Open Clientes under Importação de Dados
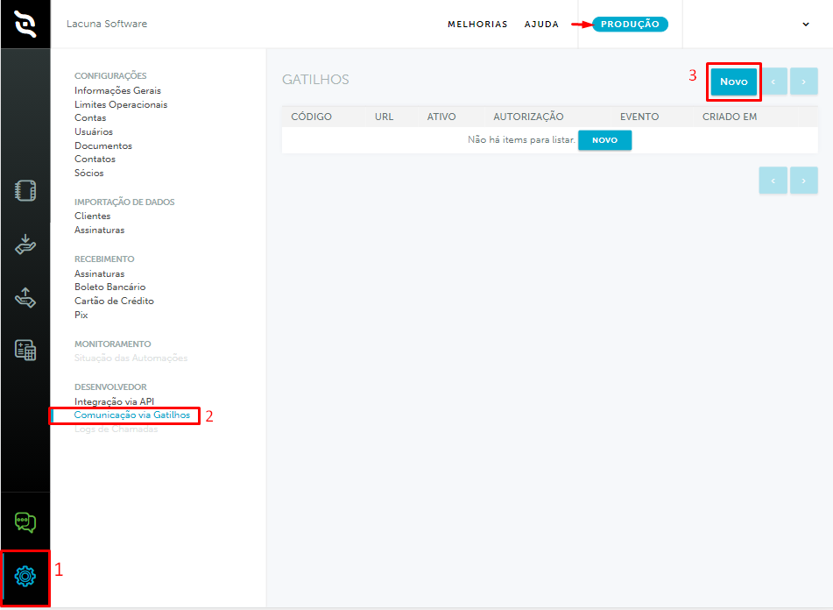The image size is (833, 610). 93,216
